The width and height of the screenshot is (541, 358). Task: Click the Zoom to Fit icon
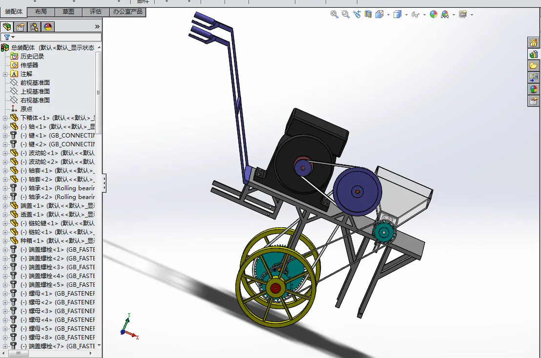coord(334,14)
